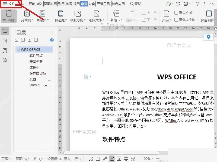
Task: Click the 纸张方向 orientation icon
Action: (x=78, y=14)
